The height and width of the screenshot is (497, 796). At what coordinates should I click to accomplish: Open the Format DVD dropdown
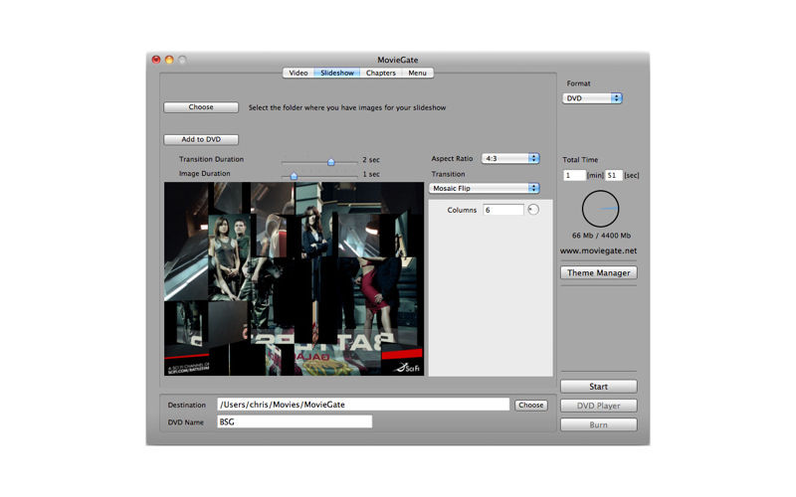coord(592,98)
